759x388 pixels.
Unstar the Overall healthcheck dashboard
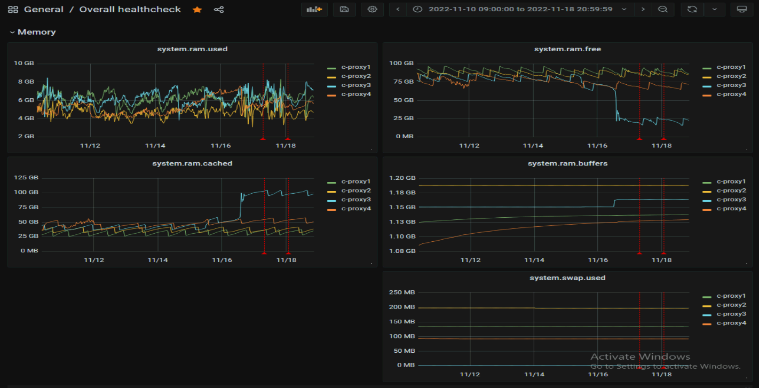(x=197, y=10)
